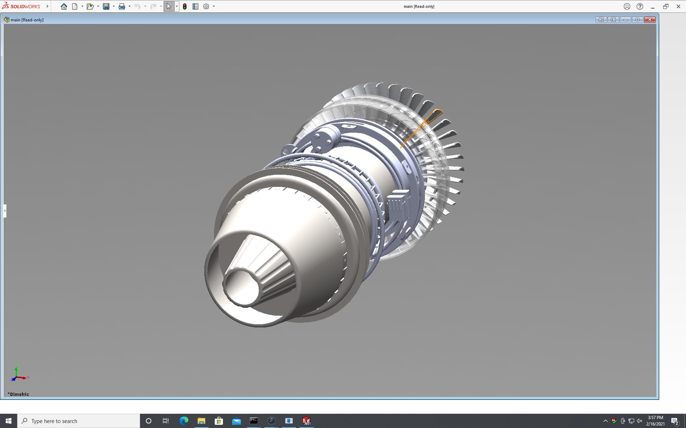
Task: Click the Print icon
Action: [x=122, y=6]
